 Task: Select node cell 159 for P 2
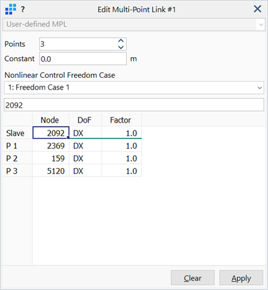(x=50, y=158)
